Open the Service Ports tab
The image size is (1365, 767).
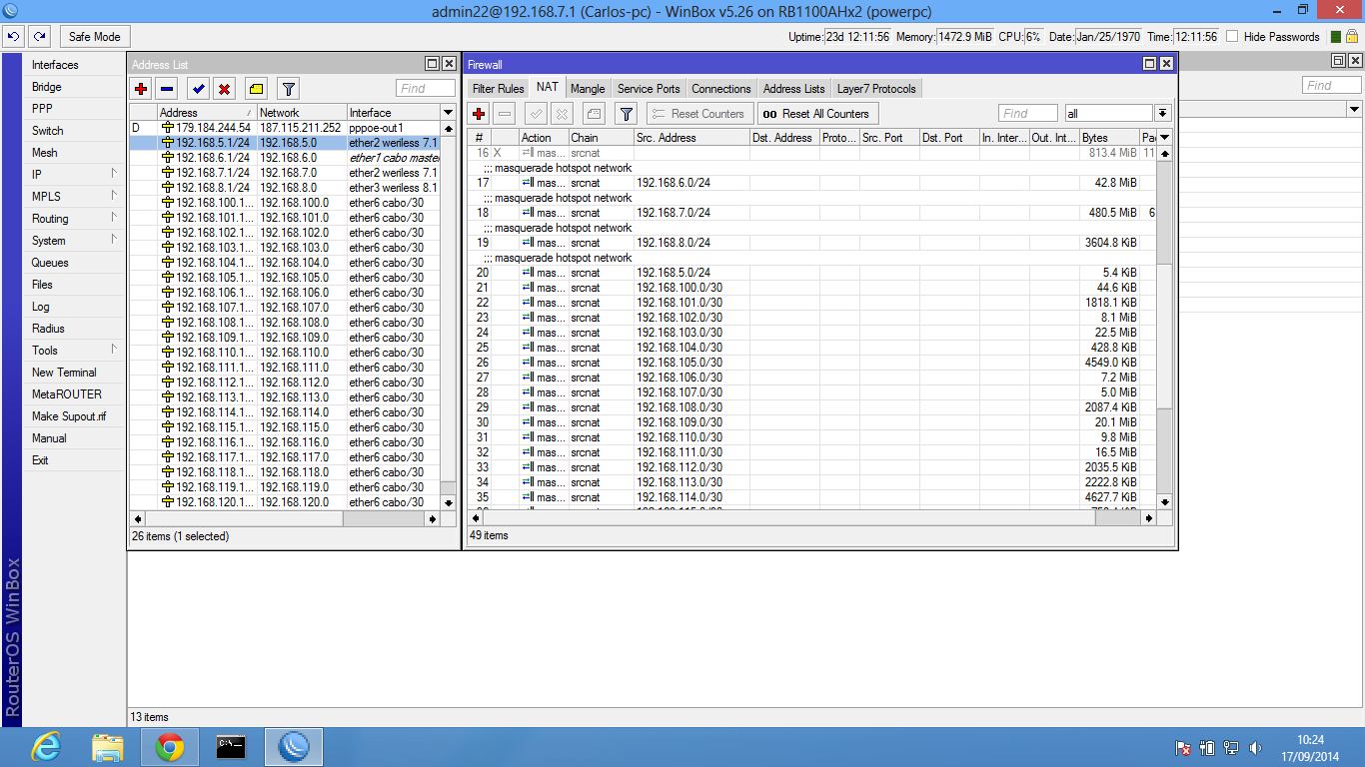point(649,89)
